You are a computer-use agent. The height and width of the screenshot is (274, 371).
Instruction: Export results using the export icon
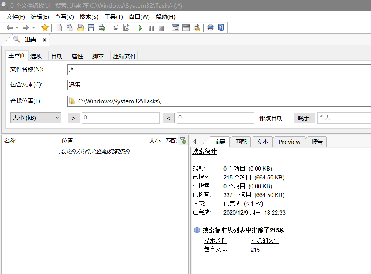coord(102,28)
